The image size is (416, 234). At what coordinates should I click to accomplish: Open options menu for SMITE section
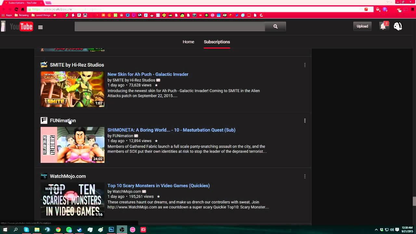coord(305,65)
